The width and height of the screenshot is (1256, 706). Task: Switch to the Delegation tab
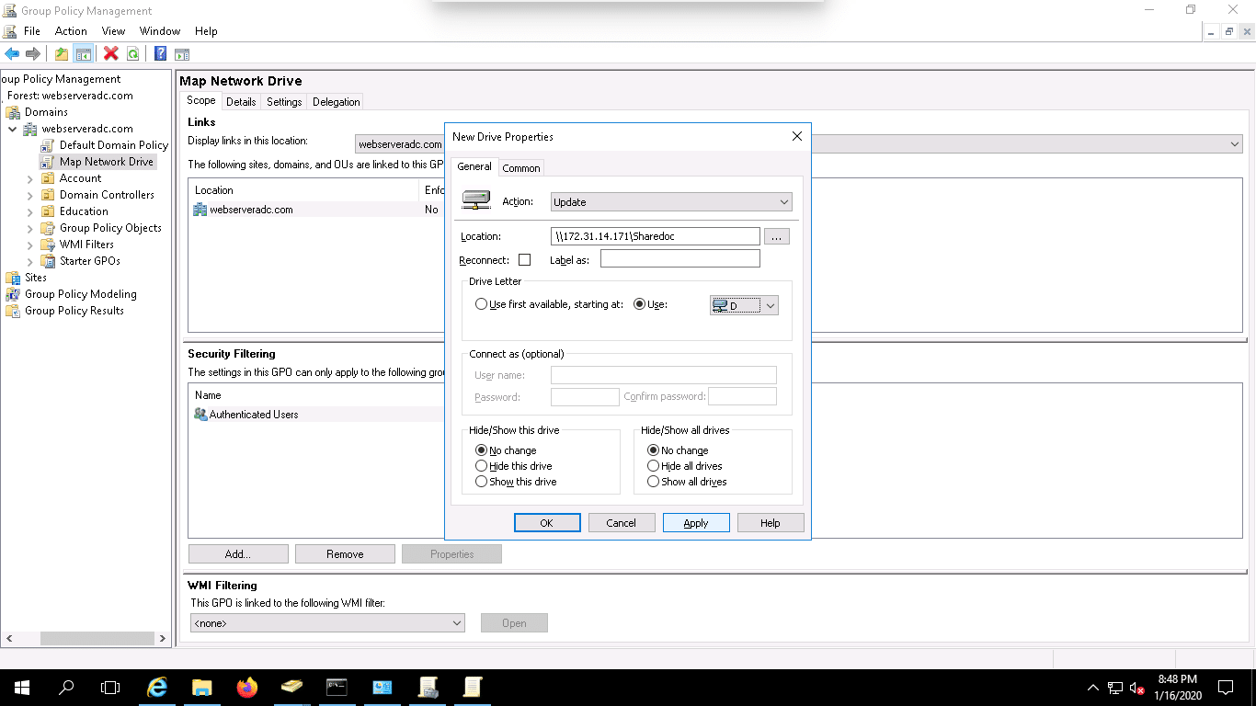click(337, 102)
